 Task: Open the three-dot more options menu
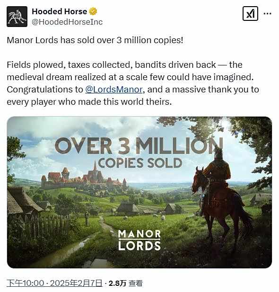click(x=268, y=13)
